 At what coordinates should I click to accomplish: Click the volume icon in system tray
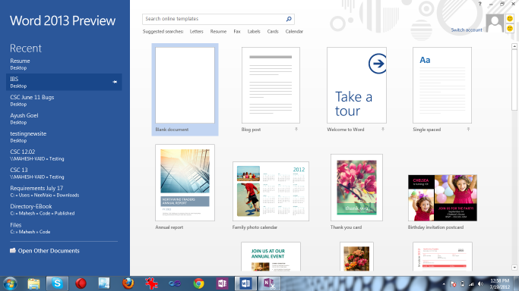click(x=480, y=284)
